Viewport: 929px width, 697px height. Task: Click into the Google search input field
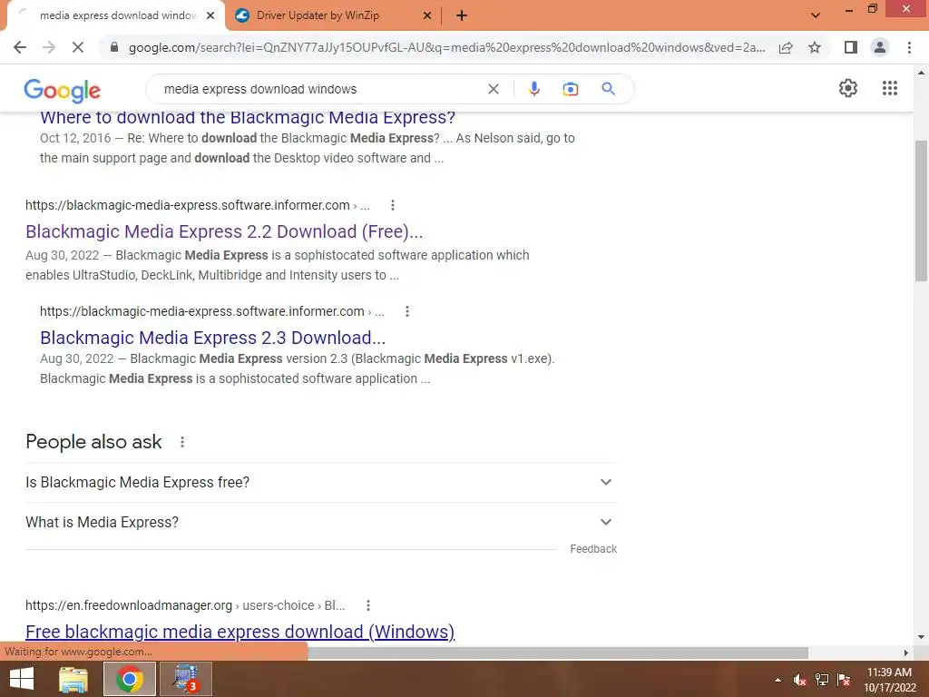(320, 89)
